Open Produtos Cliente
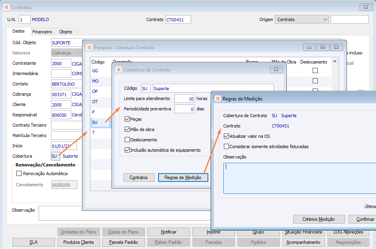The width and height of the screenshot is (376, 249). [x=78, y=242]
